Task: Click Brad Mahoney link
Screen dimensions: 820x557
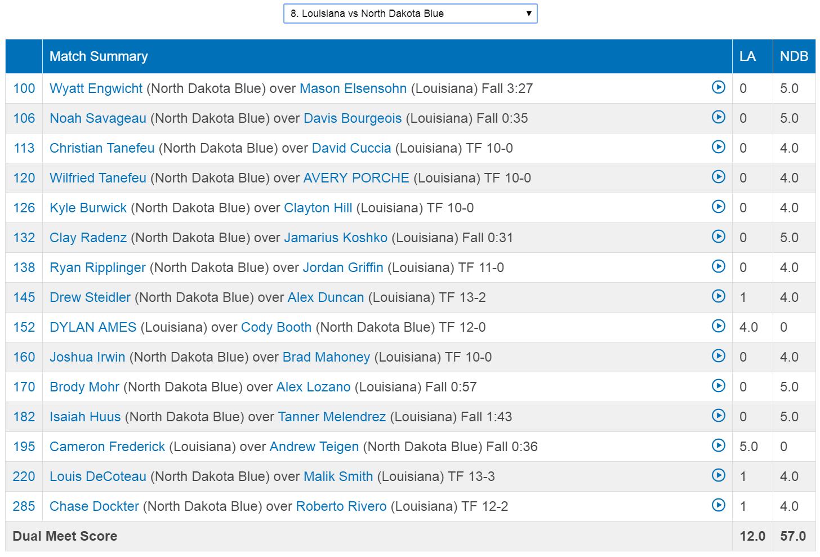Action: 327,357
